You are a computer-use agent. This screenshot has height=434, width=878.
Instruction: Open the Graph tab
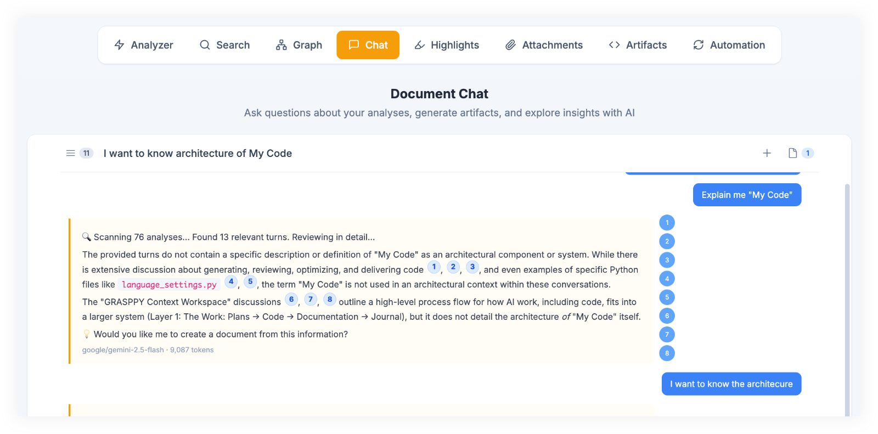pyautogui.click(x=299, y=45)
